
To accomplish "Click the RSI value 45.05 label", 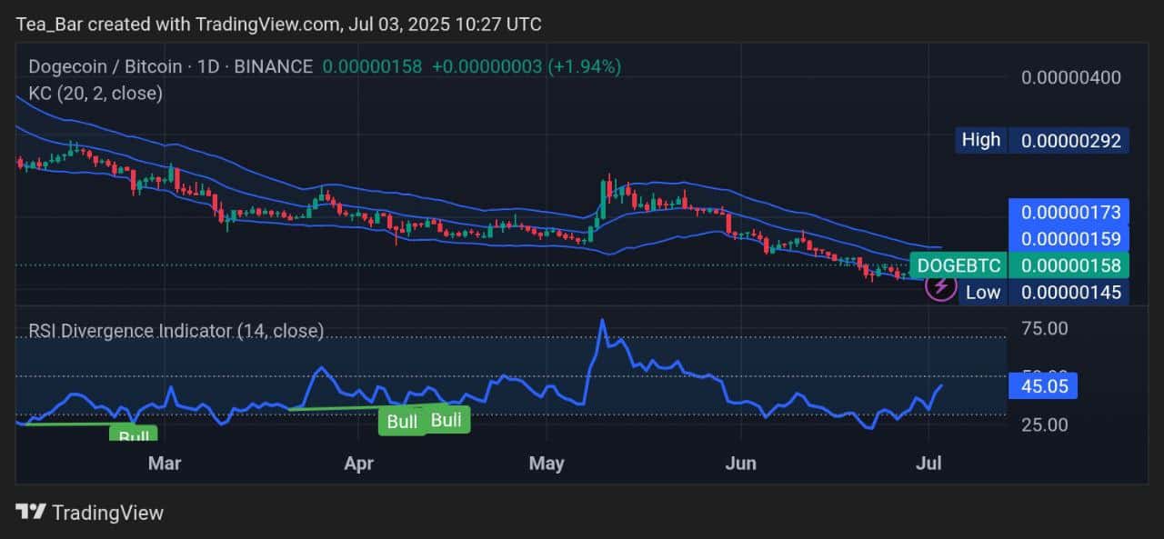I will [x=1044, y=385].
